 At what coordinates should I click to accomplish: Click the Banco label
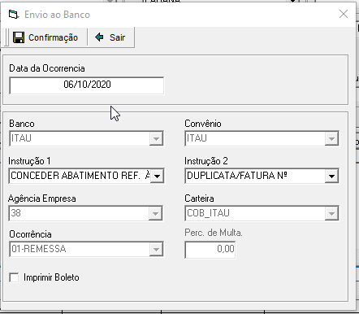click(22, 124)
